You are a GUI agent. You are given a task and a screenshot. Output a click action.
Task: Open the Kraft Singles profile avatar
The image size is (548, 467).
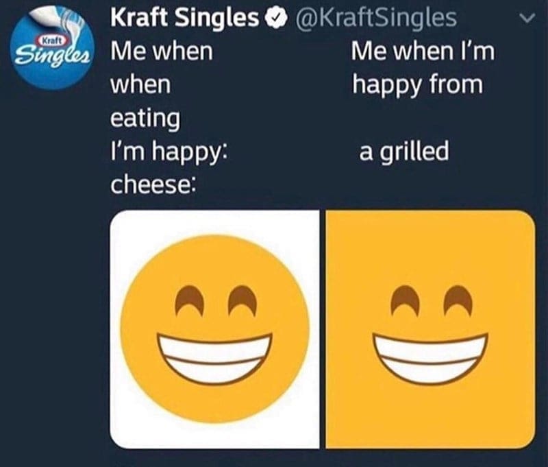54,54
